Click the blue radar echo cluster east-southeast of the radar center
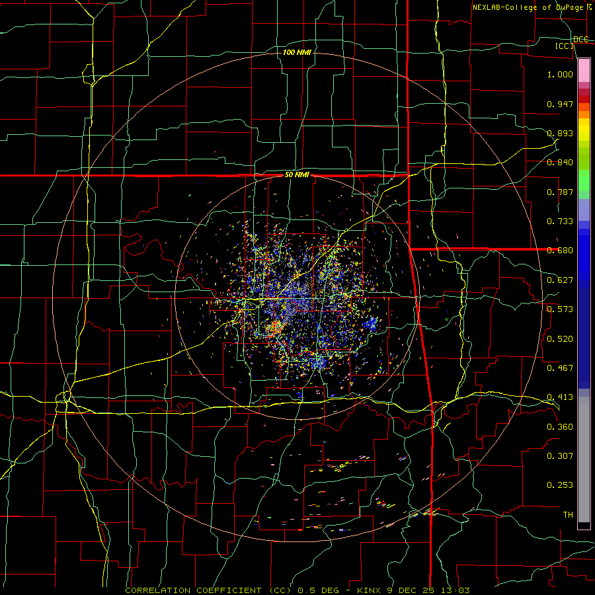 coord(371,324)
